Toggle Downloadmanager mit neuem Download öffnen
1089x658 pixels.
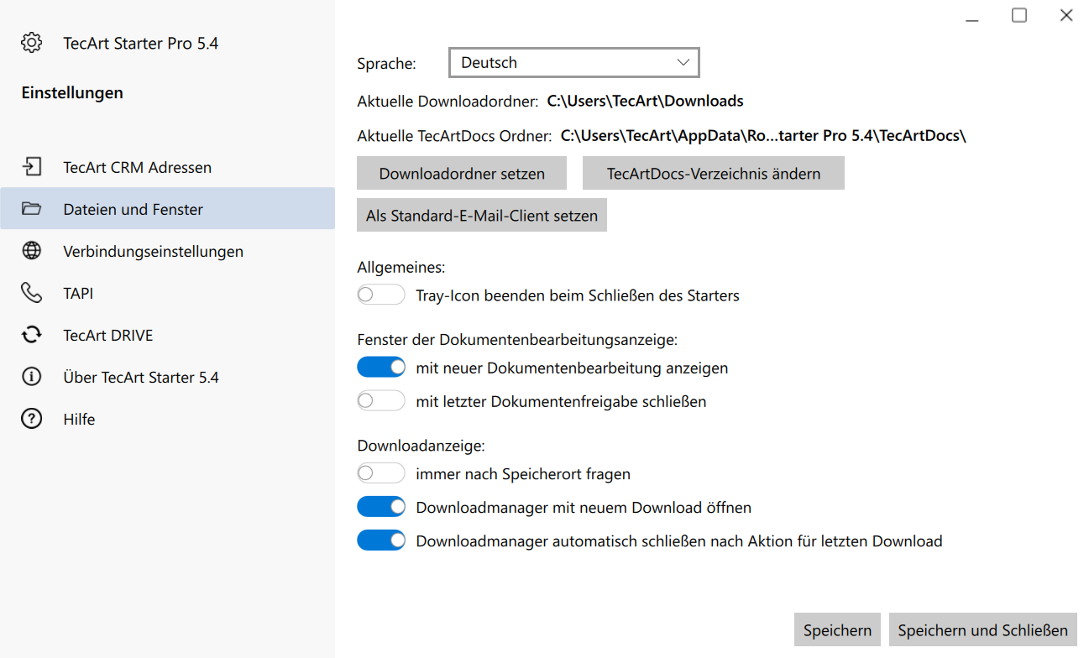pos(381,507)
